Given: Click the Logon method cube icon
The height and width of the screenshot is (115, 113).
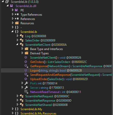Looking at the screenshot, I should (x=26, y=70).
